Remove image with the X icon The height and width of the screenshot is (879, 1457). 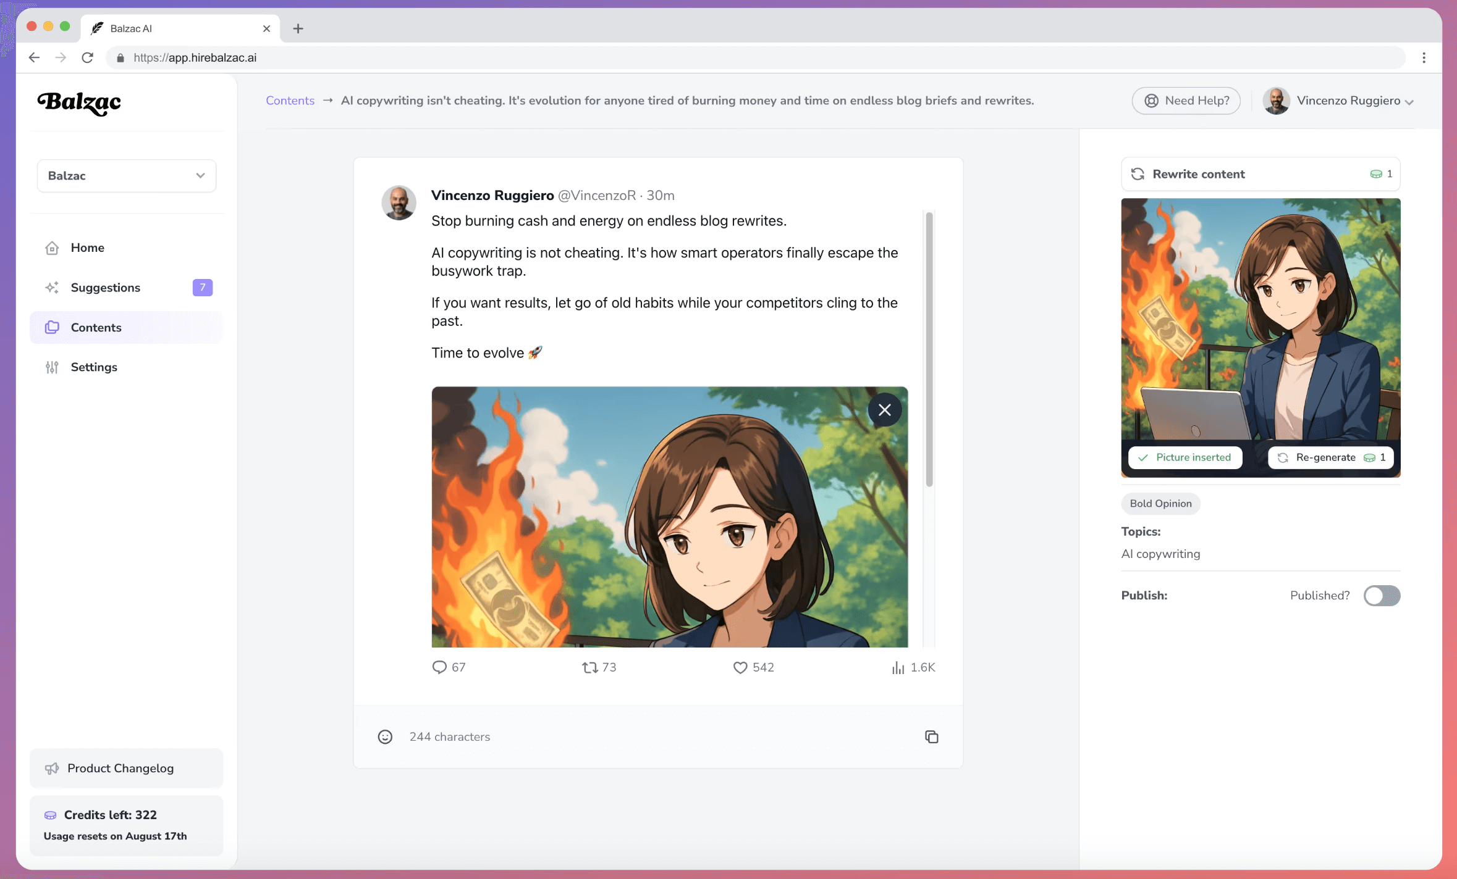884,410
